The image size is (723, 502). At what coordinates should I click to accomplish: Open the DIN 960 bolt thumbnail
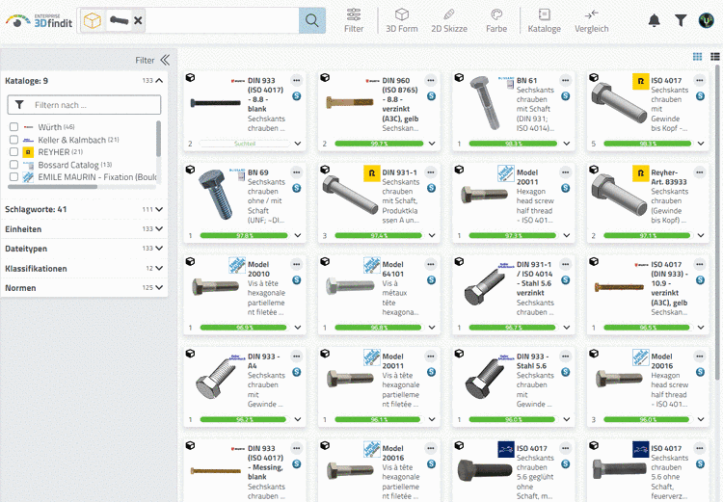(350, 102)
